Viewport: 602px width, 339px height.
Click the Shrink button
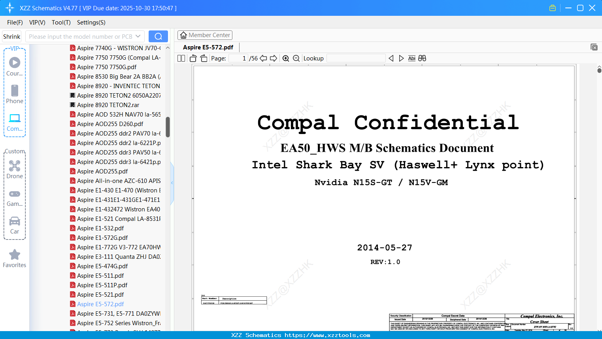[12, 36]
